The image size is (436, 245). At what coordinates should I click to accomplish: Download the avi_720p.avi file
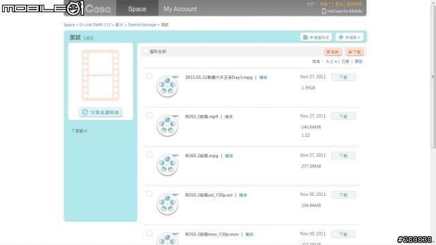343,195
